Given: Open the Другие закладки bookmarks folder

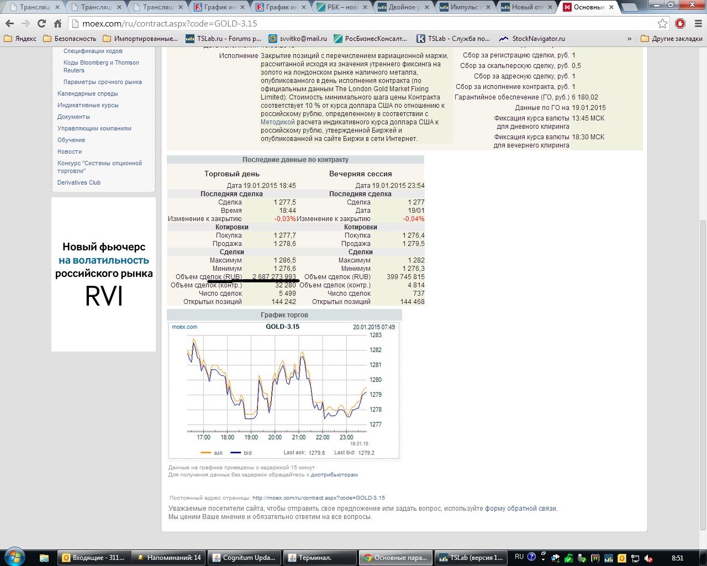Looking at the screenshot, I should click(x=672, y=39).
